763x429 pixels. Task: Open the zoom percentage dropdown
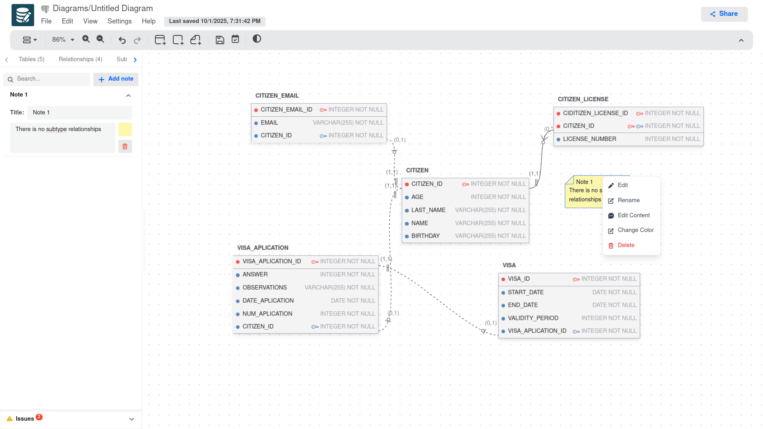63,40
